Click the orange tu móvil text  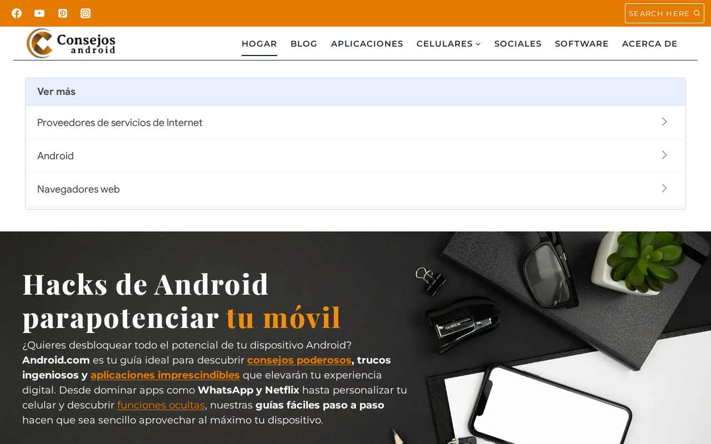283,317
